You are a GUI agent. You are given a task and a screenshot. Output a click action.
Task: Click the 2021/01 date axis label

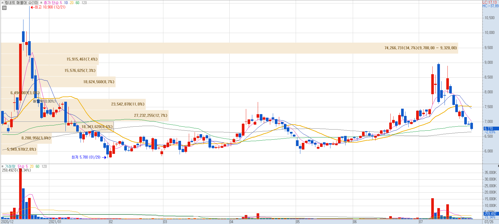(x=55, y=222)
